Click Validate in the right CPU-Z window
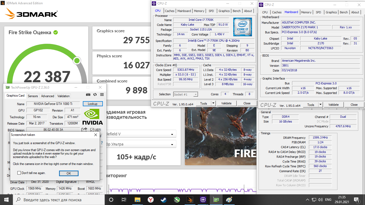 pyautogui.click(x=333, y=105)
